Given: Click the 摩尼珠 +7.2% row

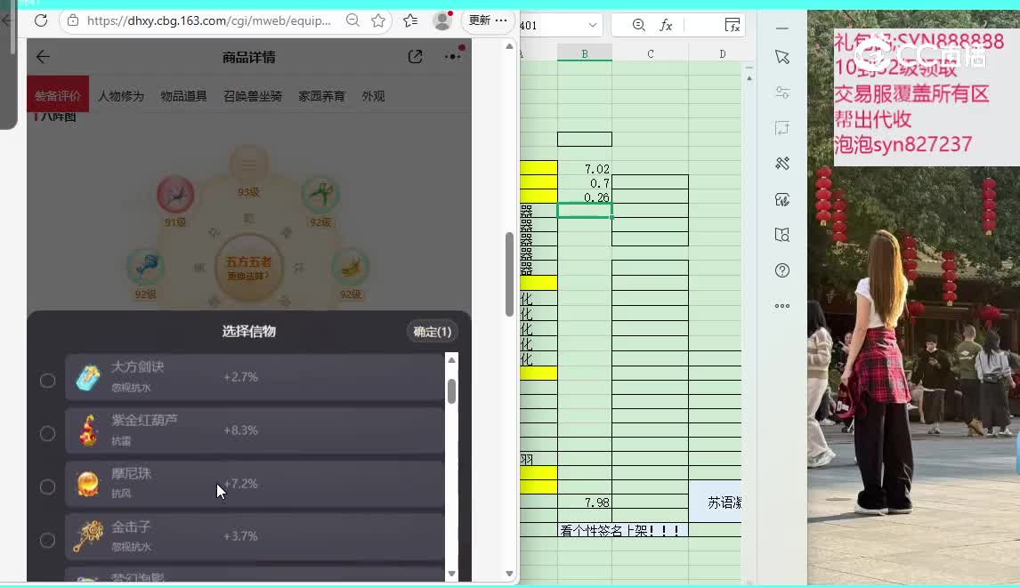Looking at the screenshot, I should (x=255, y=484).
